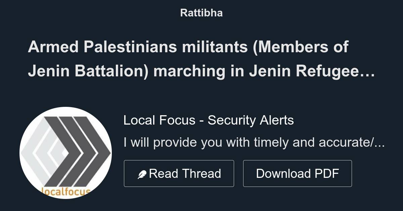403x211 pixels.
Task: Select the Rattibha header text
Action: click(x=201, y=13)
